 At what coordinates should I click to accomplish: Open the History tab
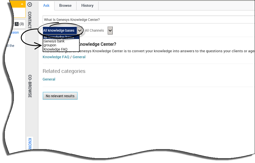[x=87, y=5]
